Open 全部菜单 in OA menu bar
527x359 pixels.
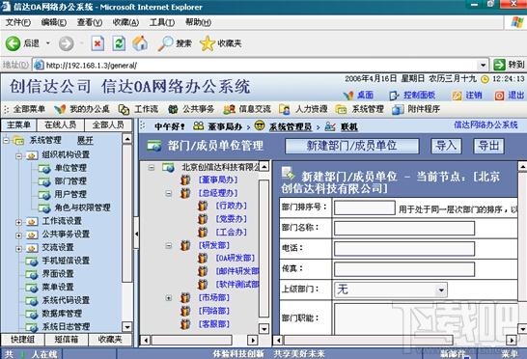pos(29,109)
